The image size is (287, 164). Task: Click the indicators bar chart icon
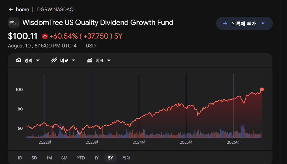pyautogui.click(x=89, y=60)
